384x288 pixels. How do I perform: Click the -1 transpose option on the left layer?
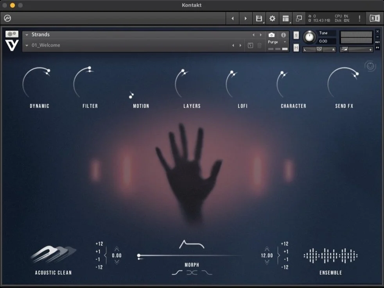pyautogui.click(x=98, y=259)
